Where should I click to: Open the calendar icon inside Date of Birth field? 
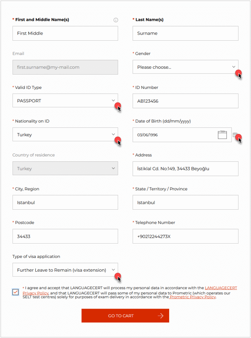(x=222, y=135)
